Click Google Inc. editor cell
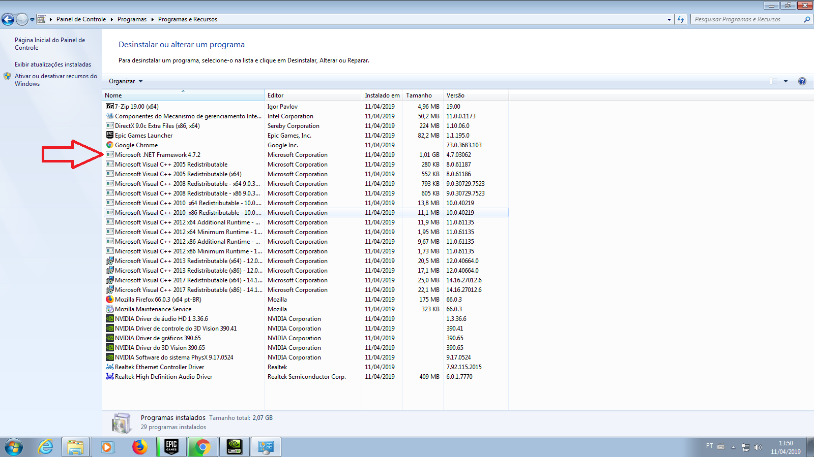814x457 pixels. [283, 145]
